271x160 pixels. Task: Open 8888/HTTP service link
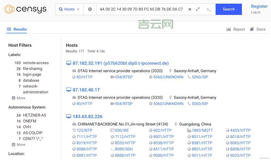[x=125, y=155]
